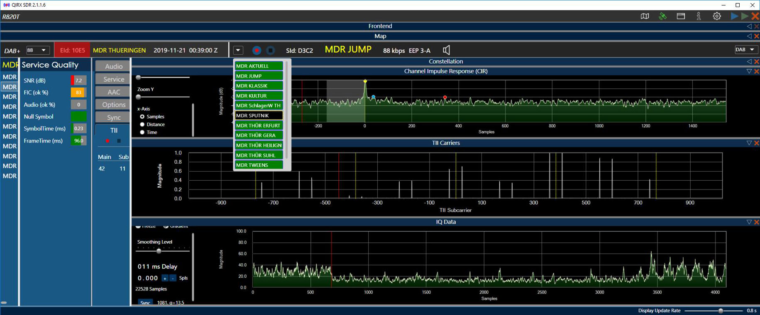This screenshot has height=315, width=760.
Task: Click the green satellite icon
Action: [x=663, y=16]
